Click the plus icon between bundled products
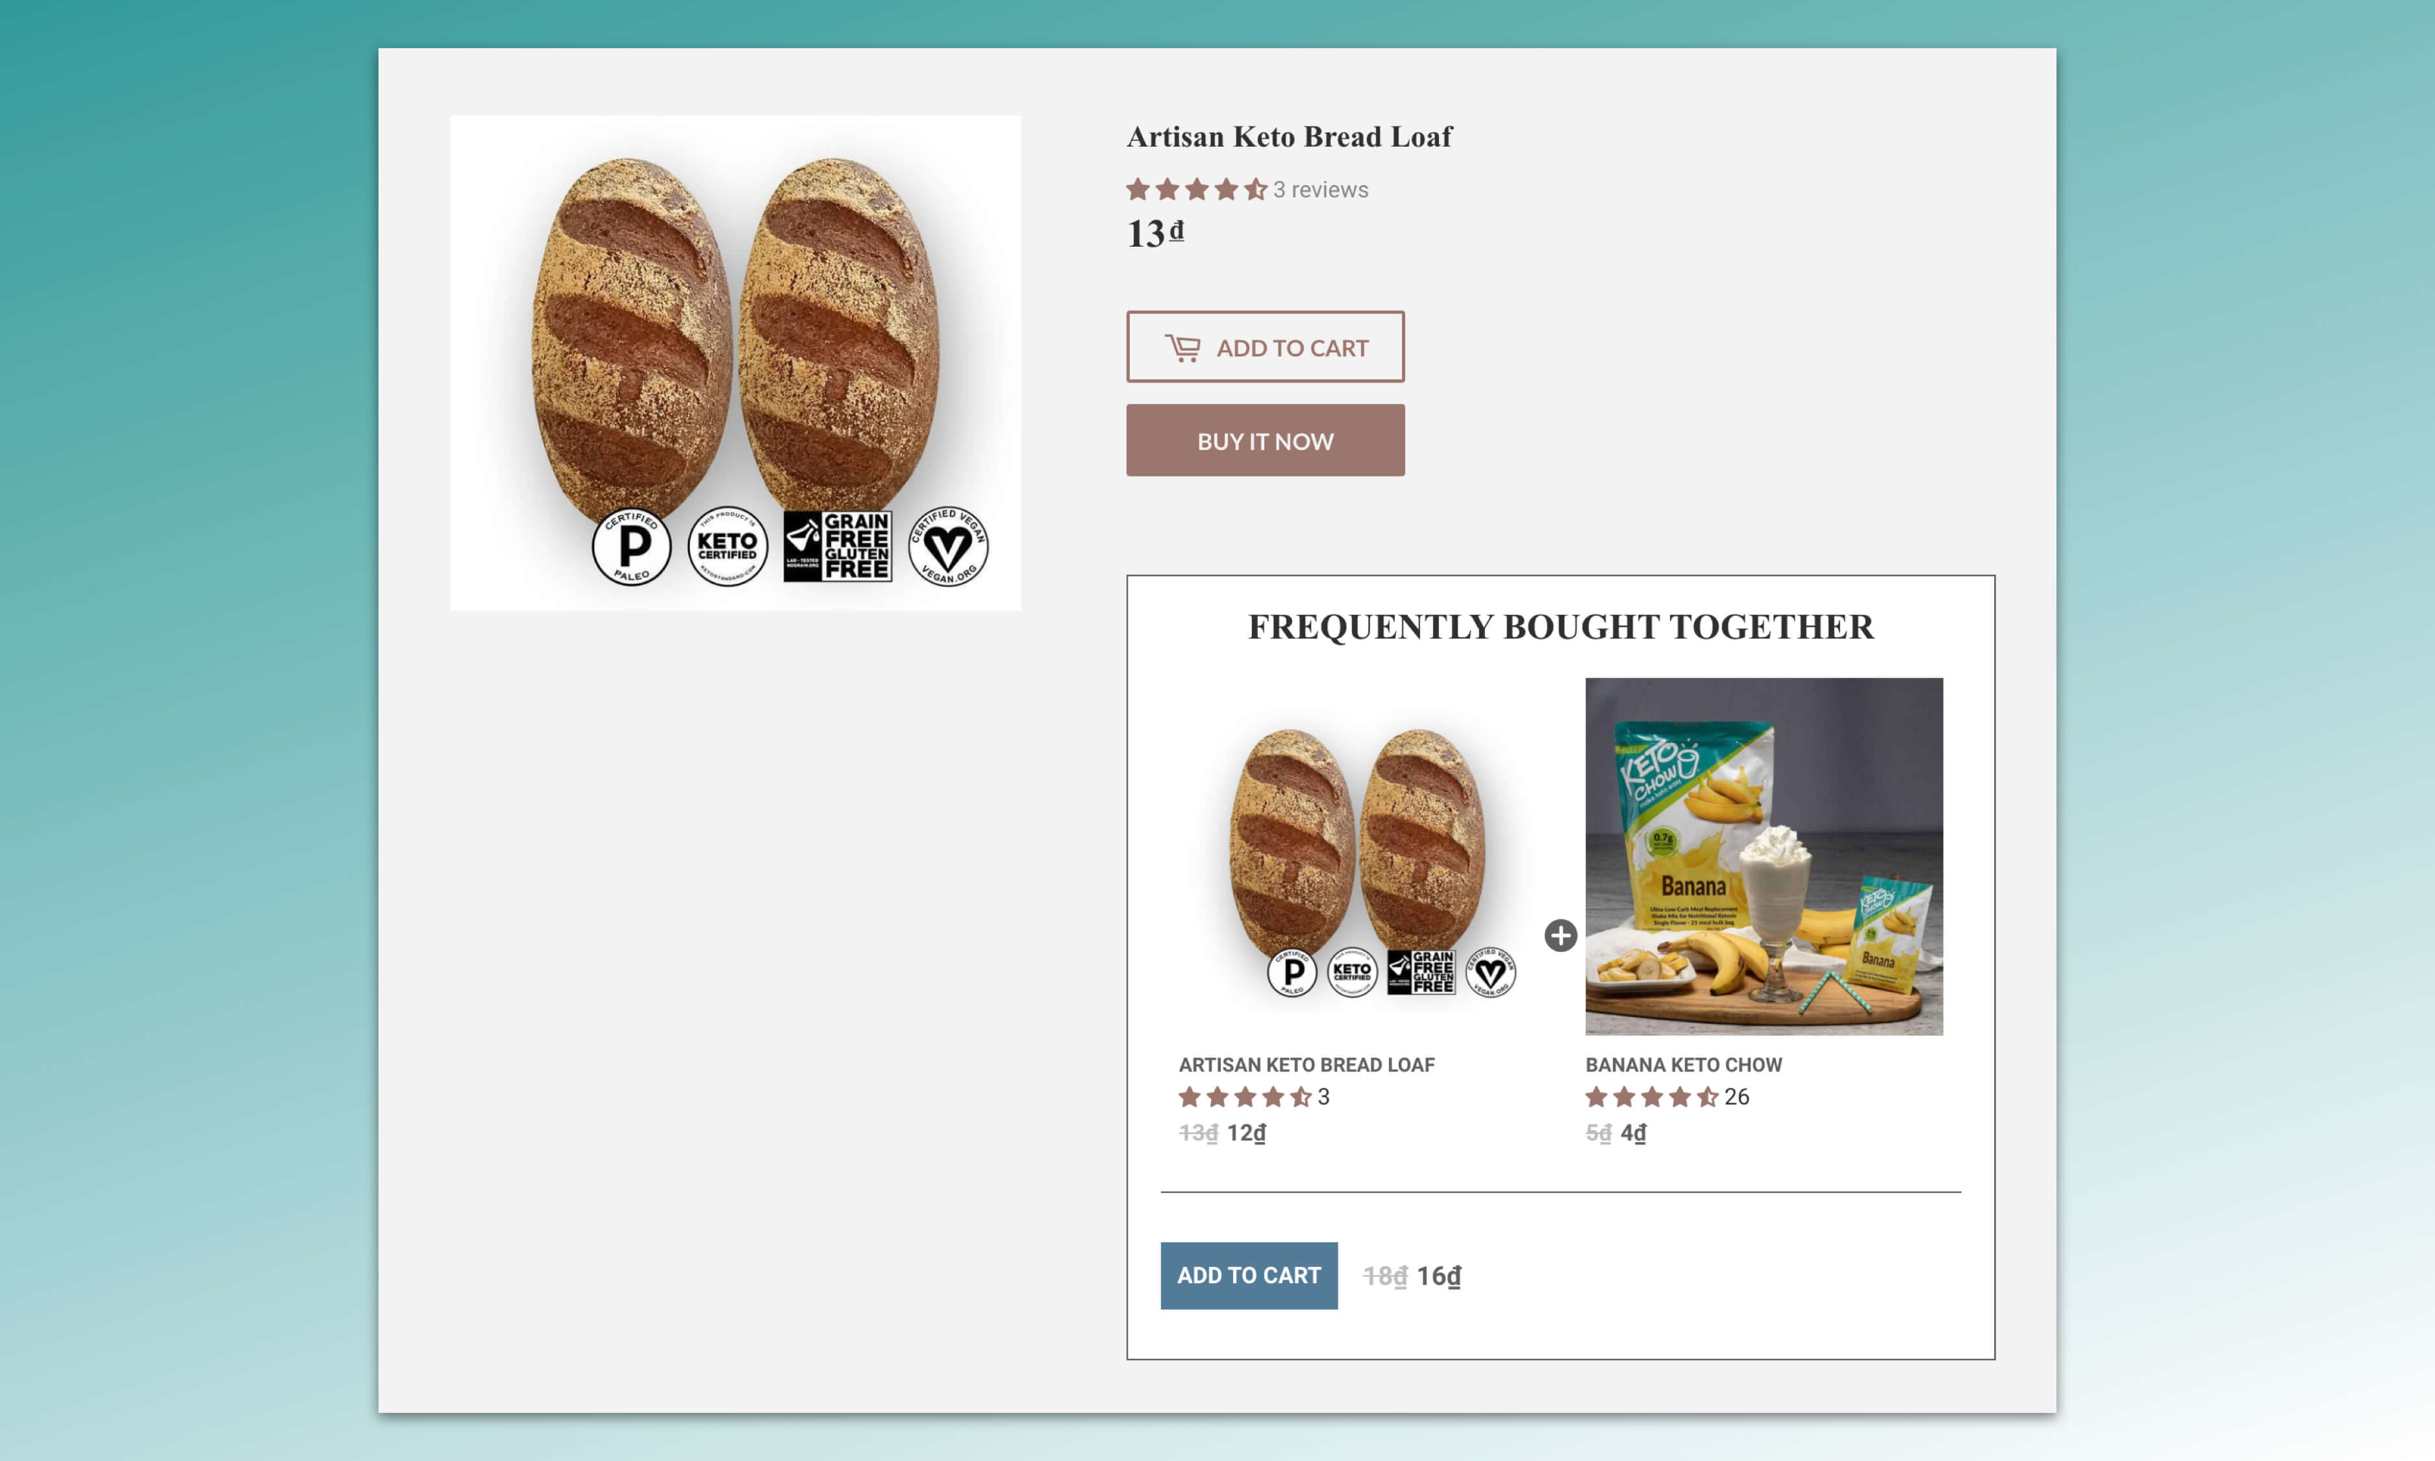The image size is (2435, 1461). (1560, 935)
